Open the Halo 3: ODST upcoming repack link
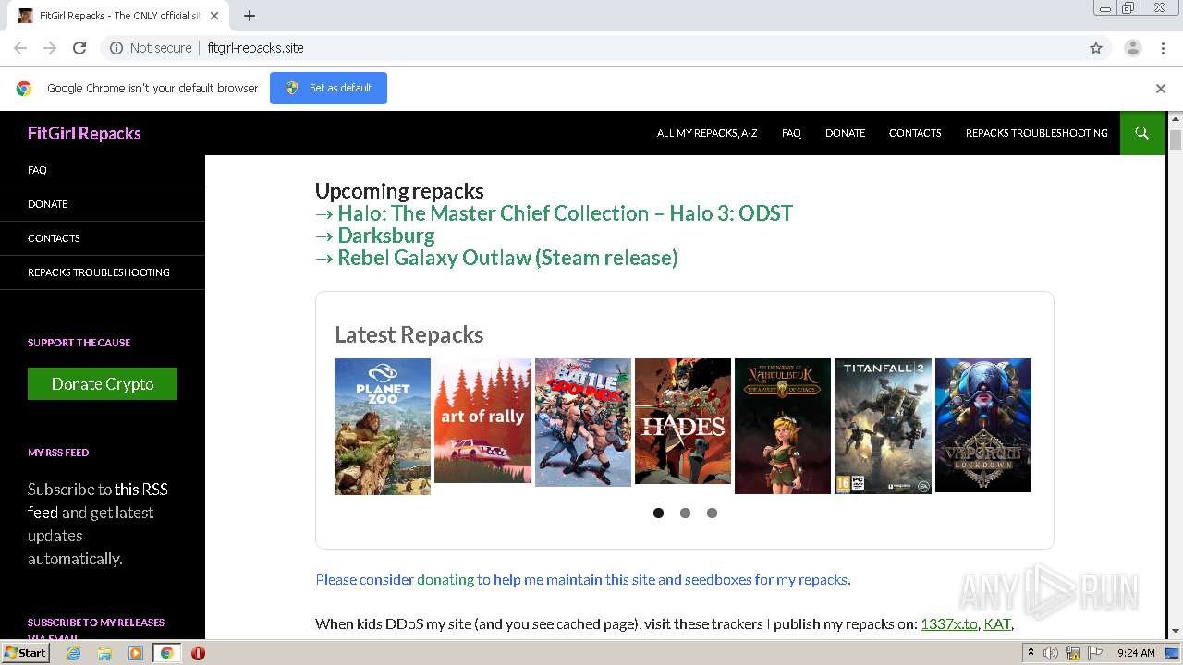The width and height of the screenshot is (1183, 665). click(x=565, y=213)
